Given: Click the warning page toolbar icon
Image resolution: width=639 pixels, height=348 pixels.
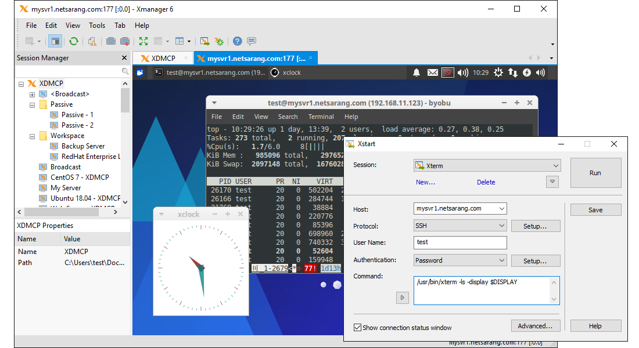Looking at the screenshot, I should click(92, 41).
